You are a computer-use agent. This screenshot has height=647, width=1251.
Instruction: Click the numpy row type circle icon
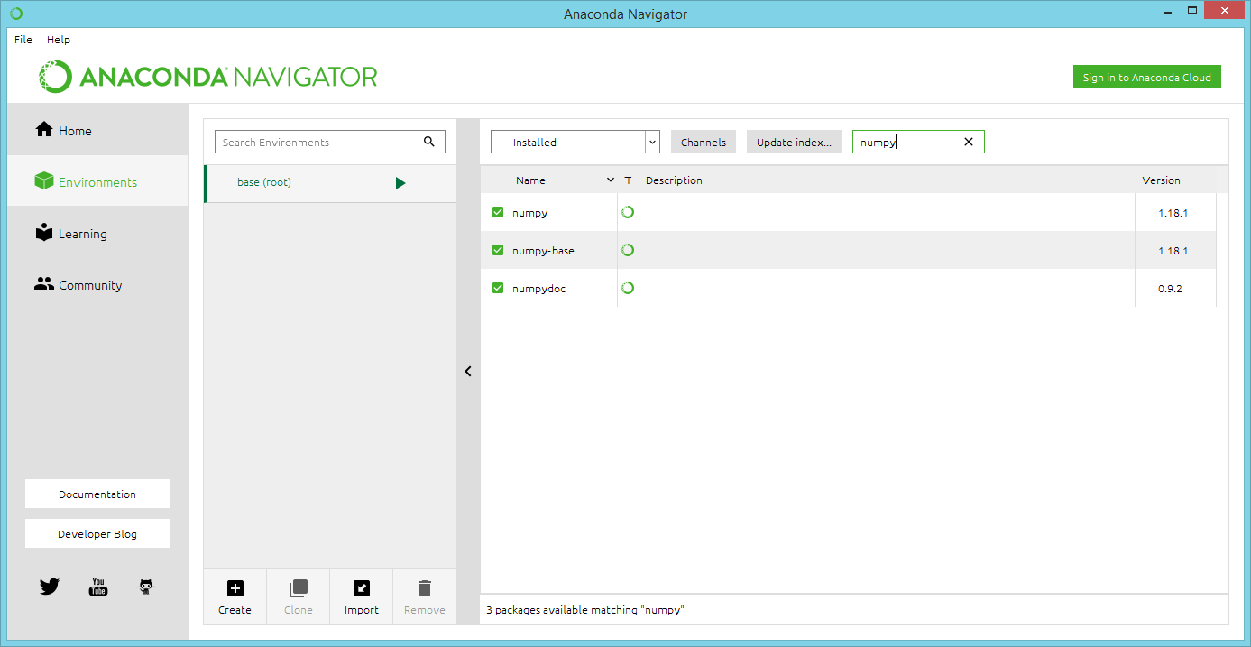628,212
